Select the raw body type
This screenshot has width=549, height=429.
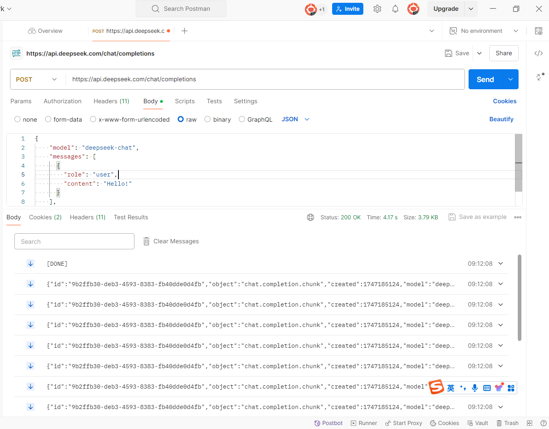pyautogui.click(x=187, y=119)
